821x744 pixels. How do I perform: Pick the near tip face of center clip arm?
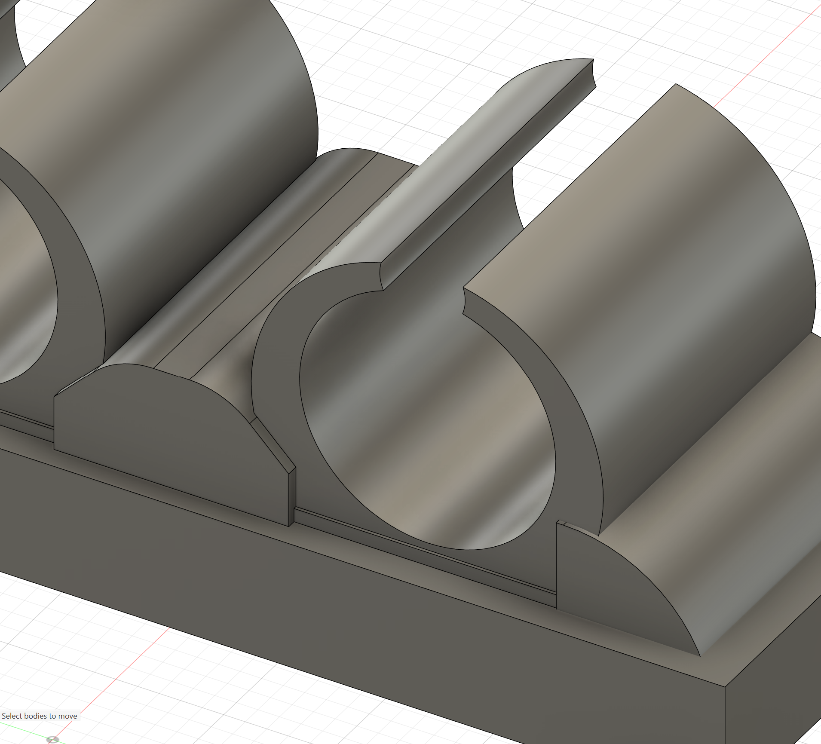[380, 275]
